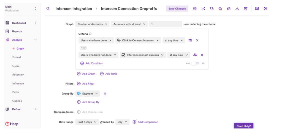The image size is (282, 132).
Task: Click the Reports sidebar label
Action: (x=17, y=31)
